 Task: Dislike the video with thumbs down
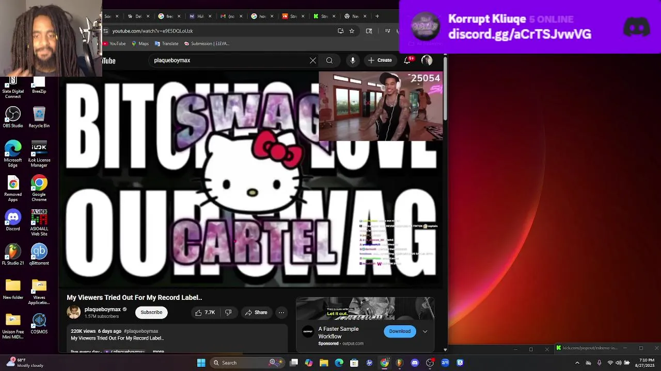[228, 312]
